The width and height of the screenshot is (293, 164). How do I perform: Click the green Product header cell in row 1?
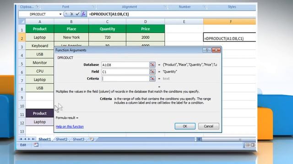click(x=40, y=29)
